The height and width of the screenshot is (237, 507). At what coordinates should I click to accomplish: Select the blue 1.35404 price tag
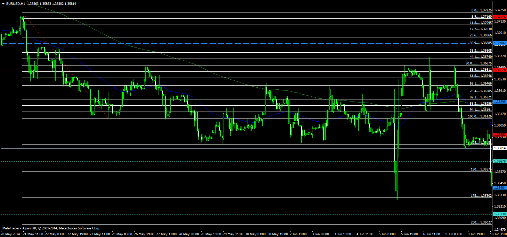(x=500, y=187)
